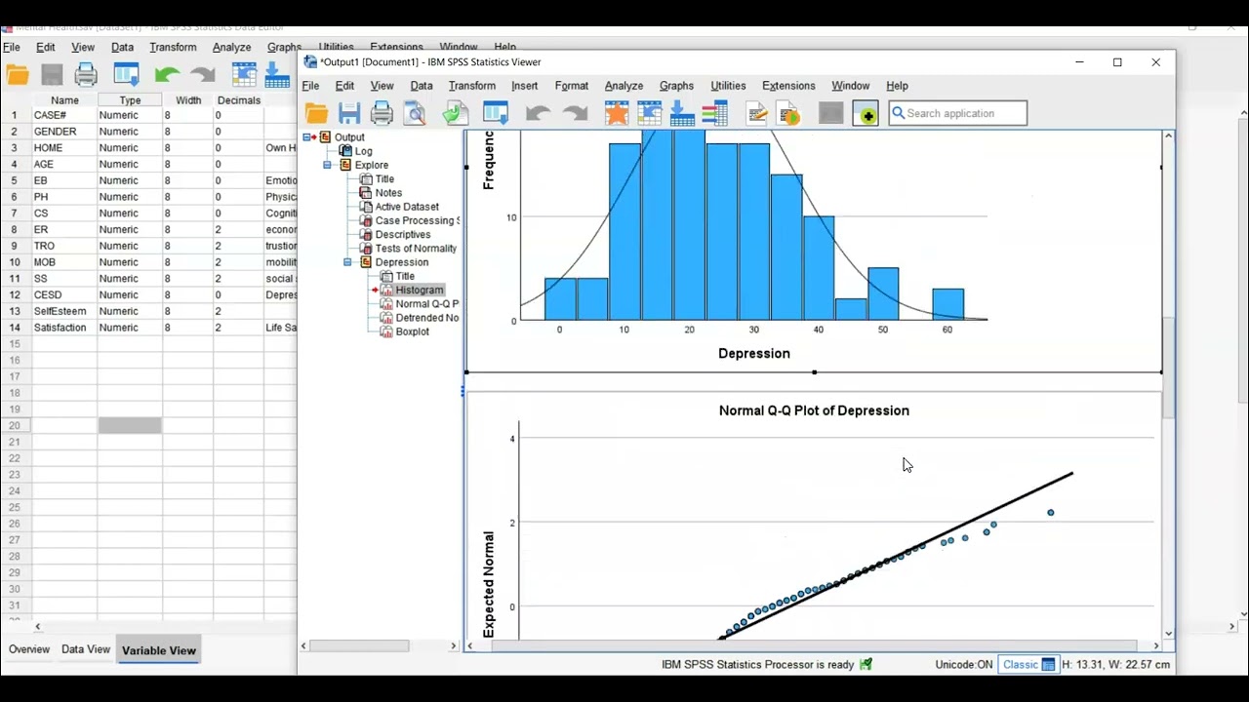This screenshot has width=1249, height=702.
Task: Click the outline pane horizontal scrollbar
Action: (x=357, y=645)
